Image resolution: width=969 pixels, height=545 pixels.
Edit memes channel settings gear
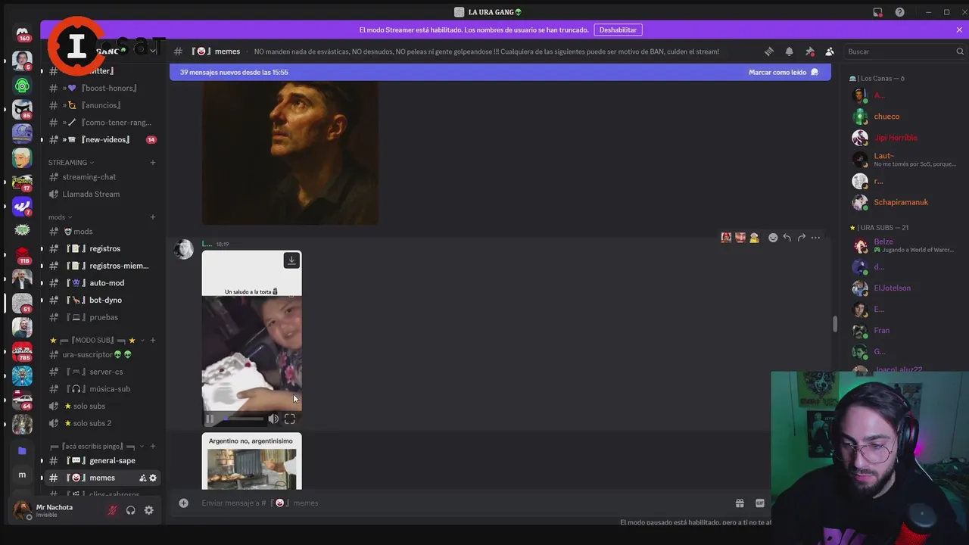(153, 478)
